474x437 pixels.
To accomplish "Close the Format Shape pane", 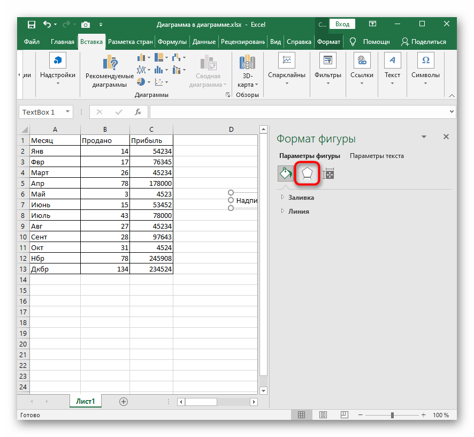I will 446,137.
